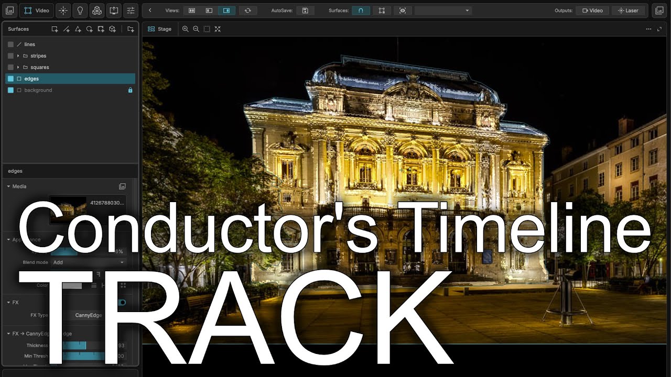Open the laser mode icon beside Video
Screen dimensions: 671x377
pyautogui.click(x=63, y=10)
